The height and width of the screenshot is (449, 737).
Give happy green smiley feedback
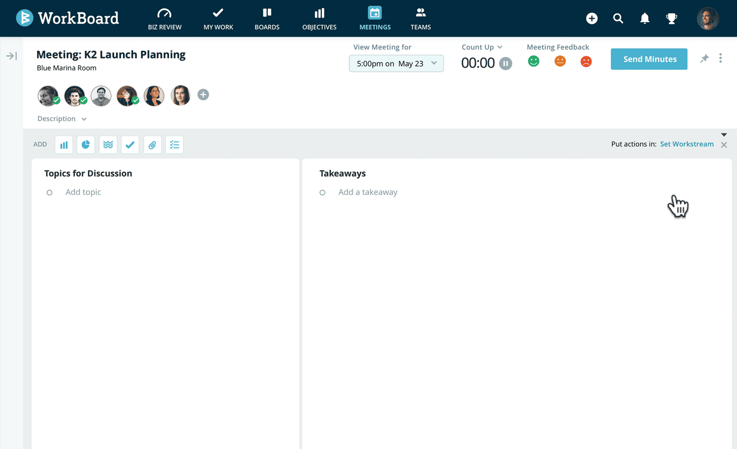click(x=533, y=61)
